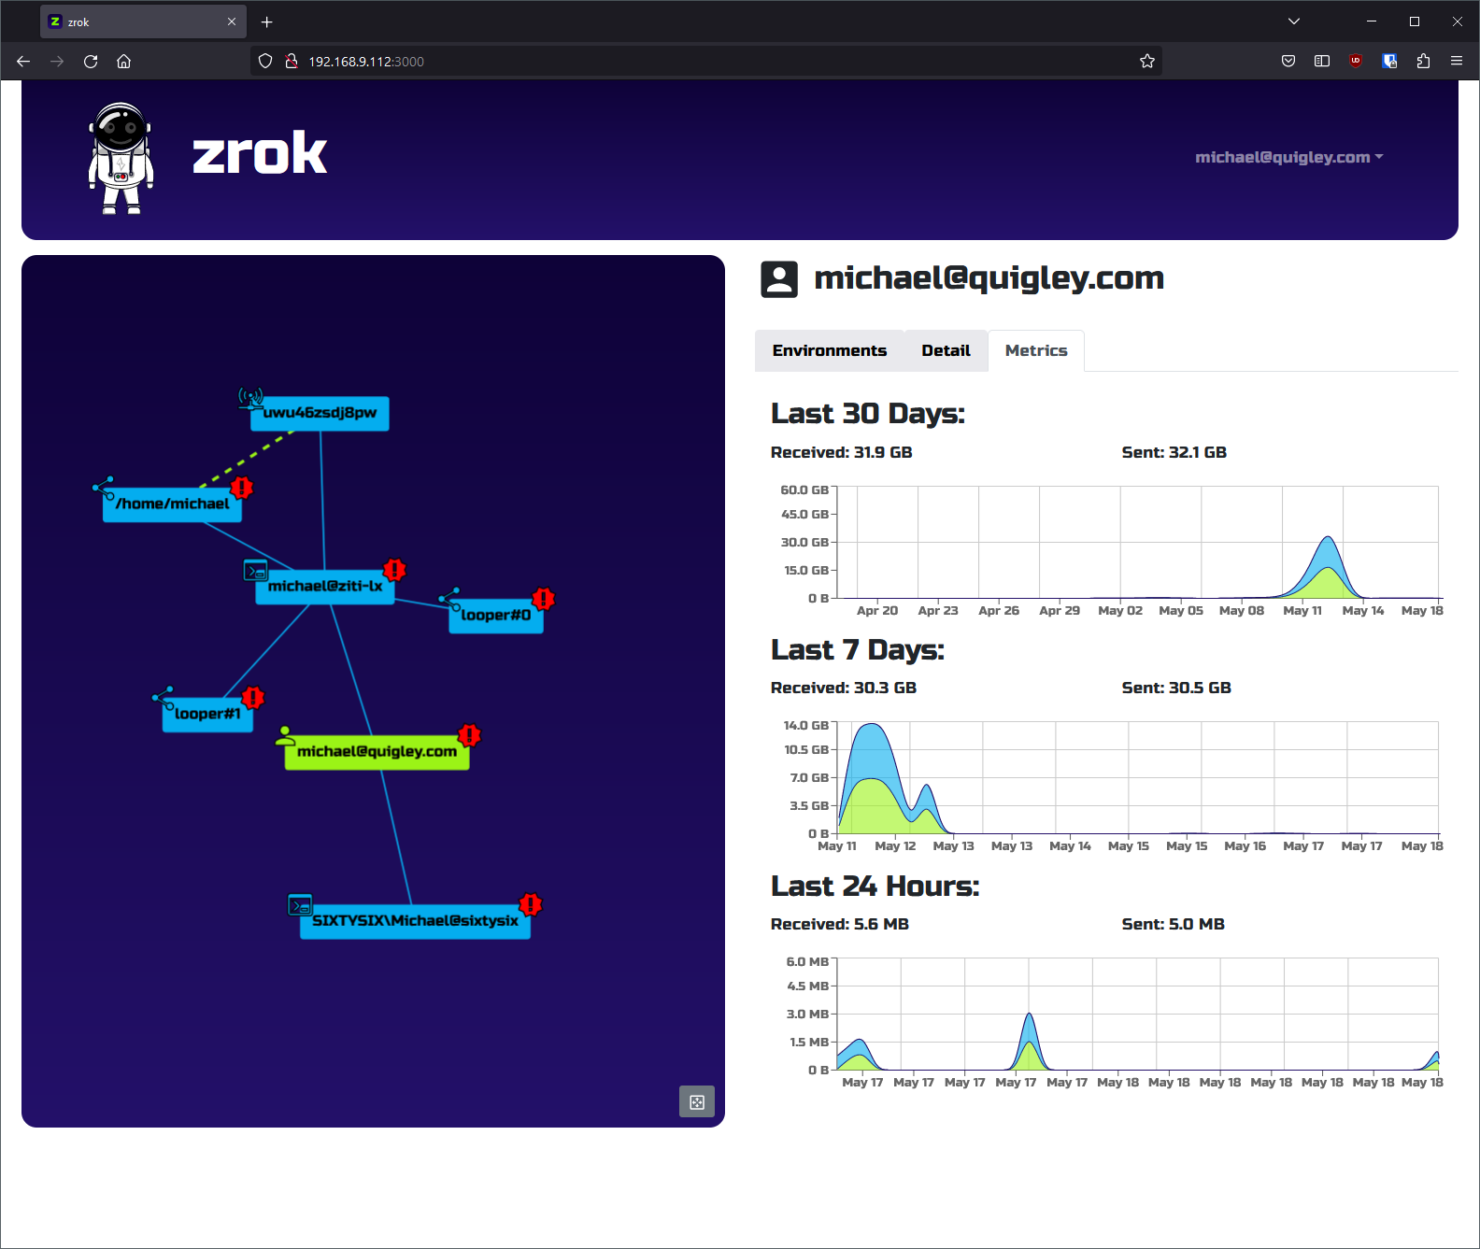Click the wireless frontend icon on uwu46zsdj8pw node
The width and height of the screenshot is (1480, 1249).
click(x=249, y=399)
